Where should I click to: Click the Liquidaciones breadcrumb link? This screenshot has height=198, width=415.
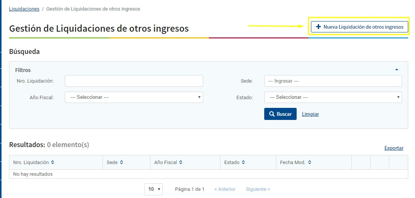click(24, 9)
